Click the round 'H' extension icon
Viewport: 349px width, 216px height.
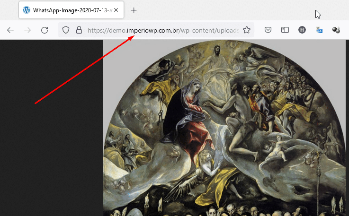tap(302, 30)
